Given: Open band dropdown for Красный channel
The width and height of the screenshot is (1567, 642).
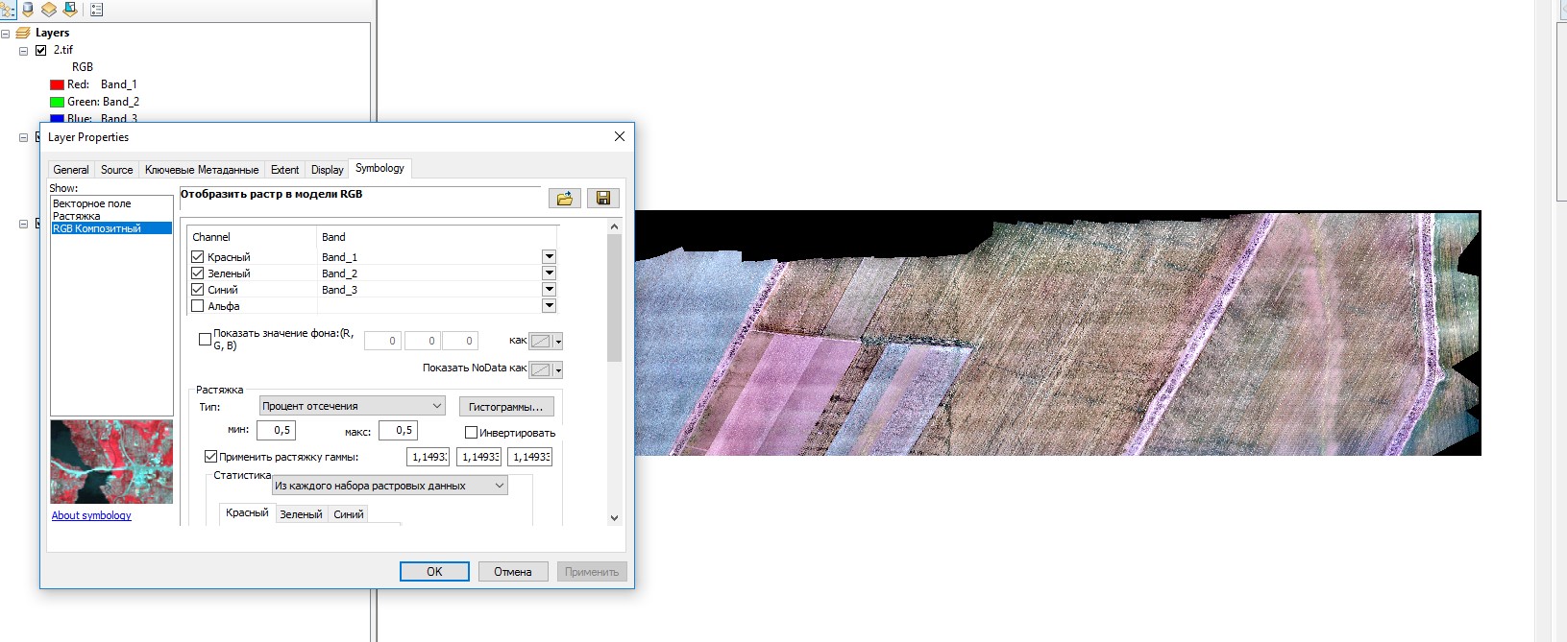Looking at the screenshot, I should click(x=550, y=257).
